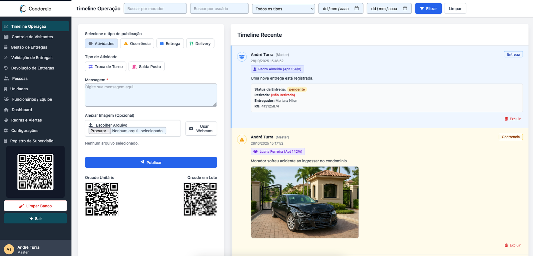This screenshot has height=256, width=533.
Task: Go to Gestão de Entregas menu
Action: click(29, 47)
